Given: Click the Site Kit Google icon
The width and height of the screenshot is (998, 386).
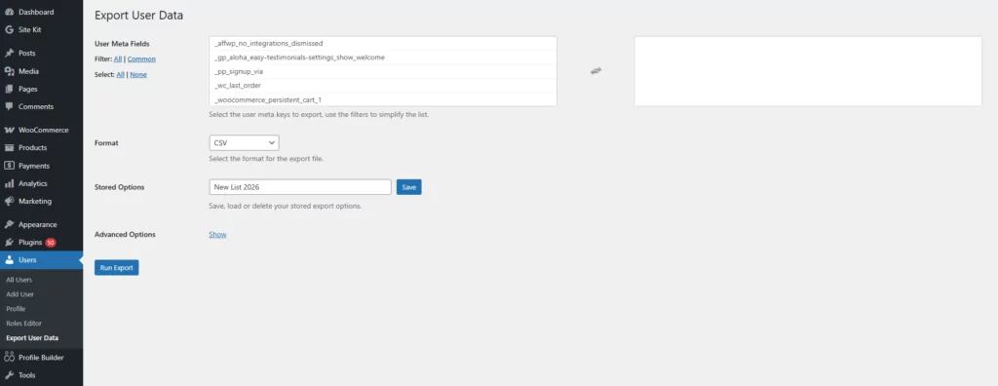Looking at the screenshot, I should 9,30.
